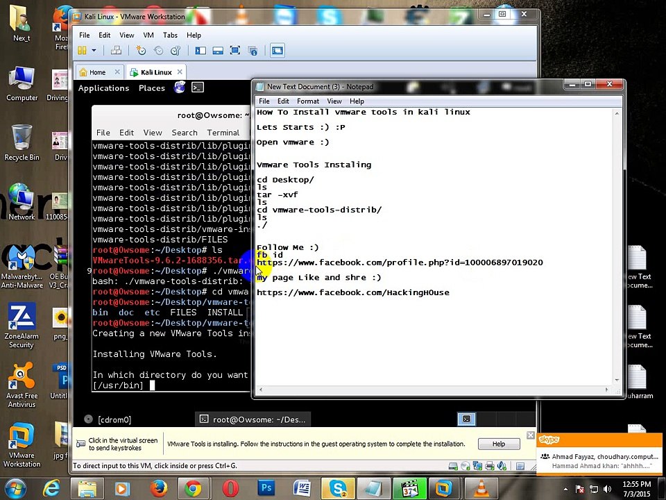Click the console view icon in VMware toolbar
Viewport: 666px width, 500px height.
tap(277, 51)
